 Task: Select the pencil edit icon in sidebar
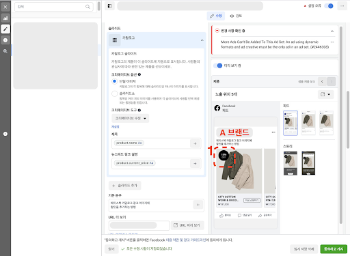point(5,29)
